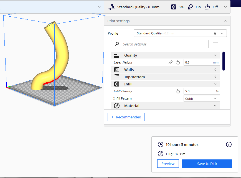The width and height of the screenshot is (241, 178).
Task: Click the Infill section crosshatch icon
Action: click(117, 84)
